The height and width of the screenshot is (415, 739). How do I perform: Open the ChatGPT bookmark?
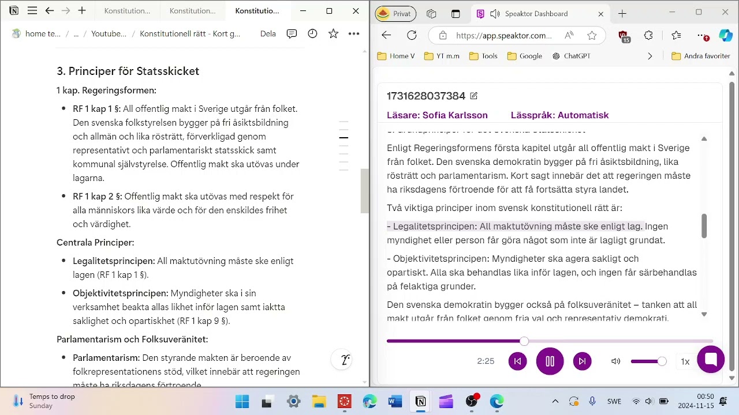[571, 56]
